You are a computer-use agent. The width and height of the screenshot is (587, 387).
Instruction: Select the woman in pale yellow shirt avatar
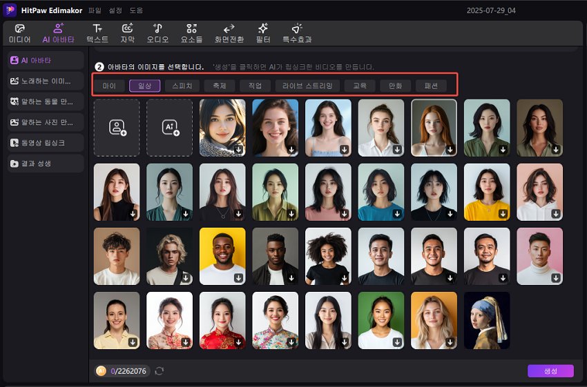tap(117, 321)
